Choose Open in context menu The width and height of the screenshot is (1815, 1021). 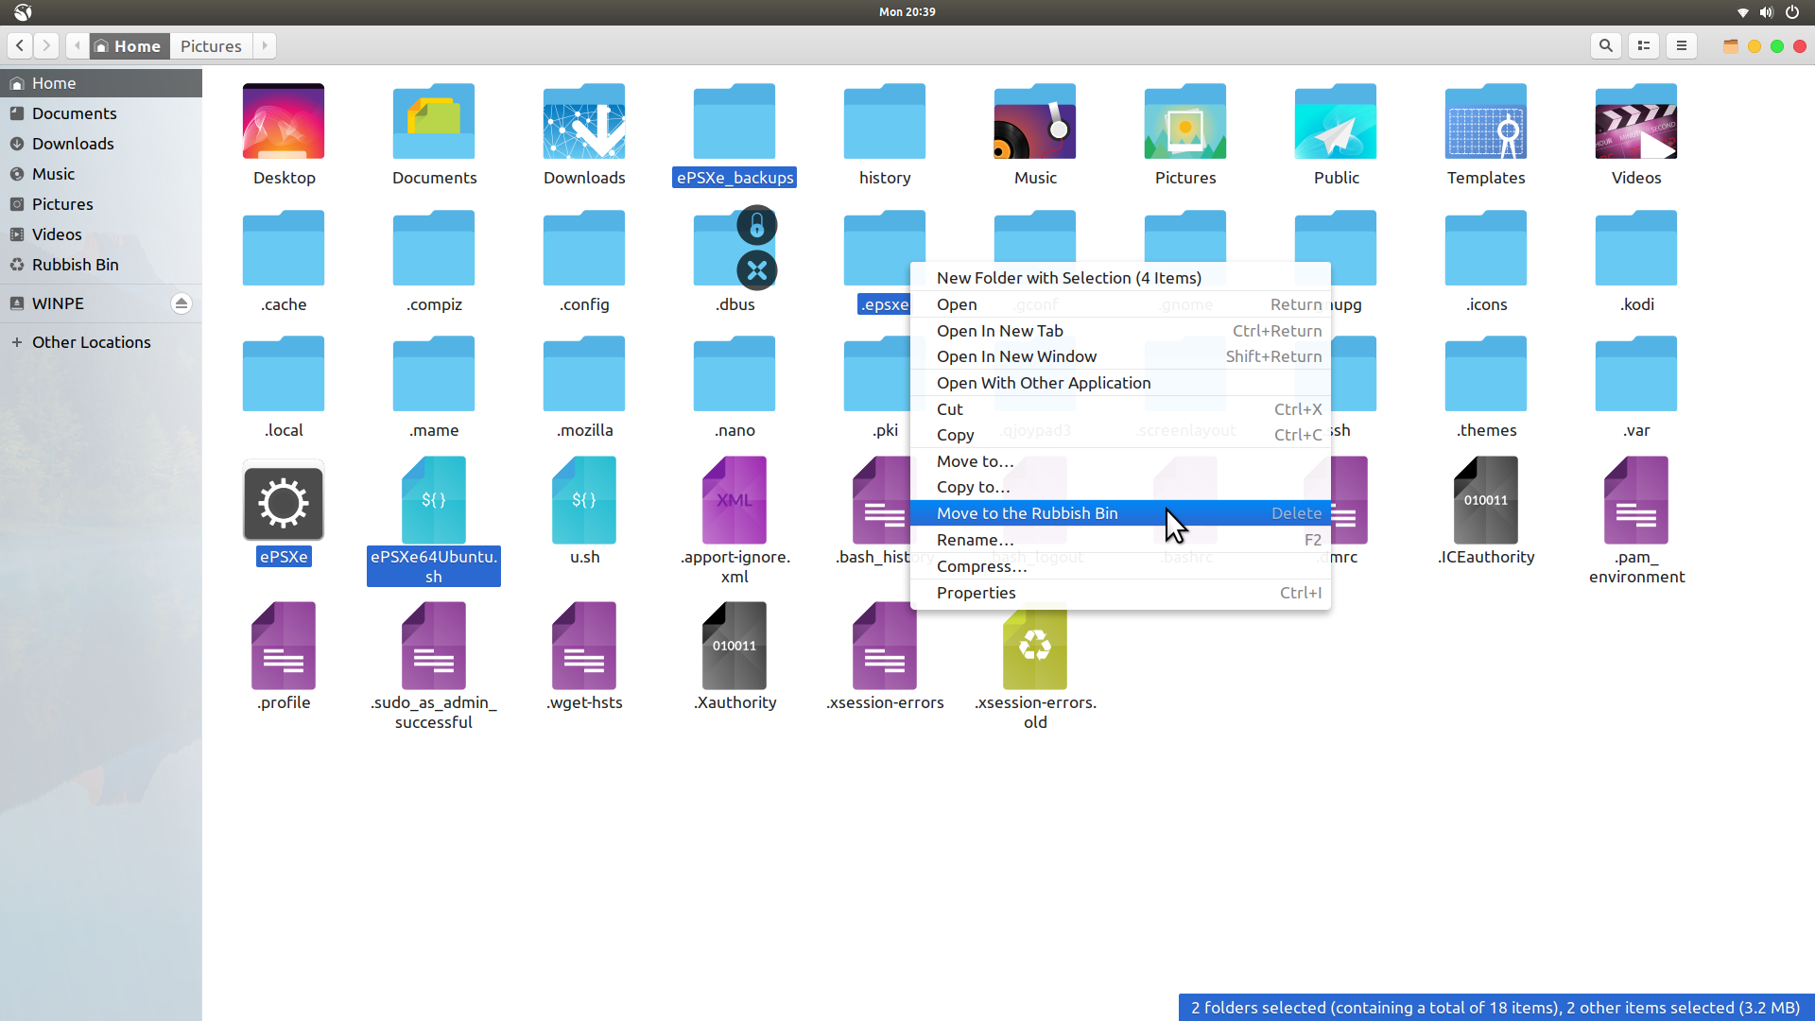click(1120, 304)
